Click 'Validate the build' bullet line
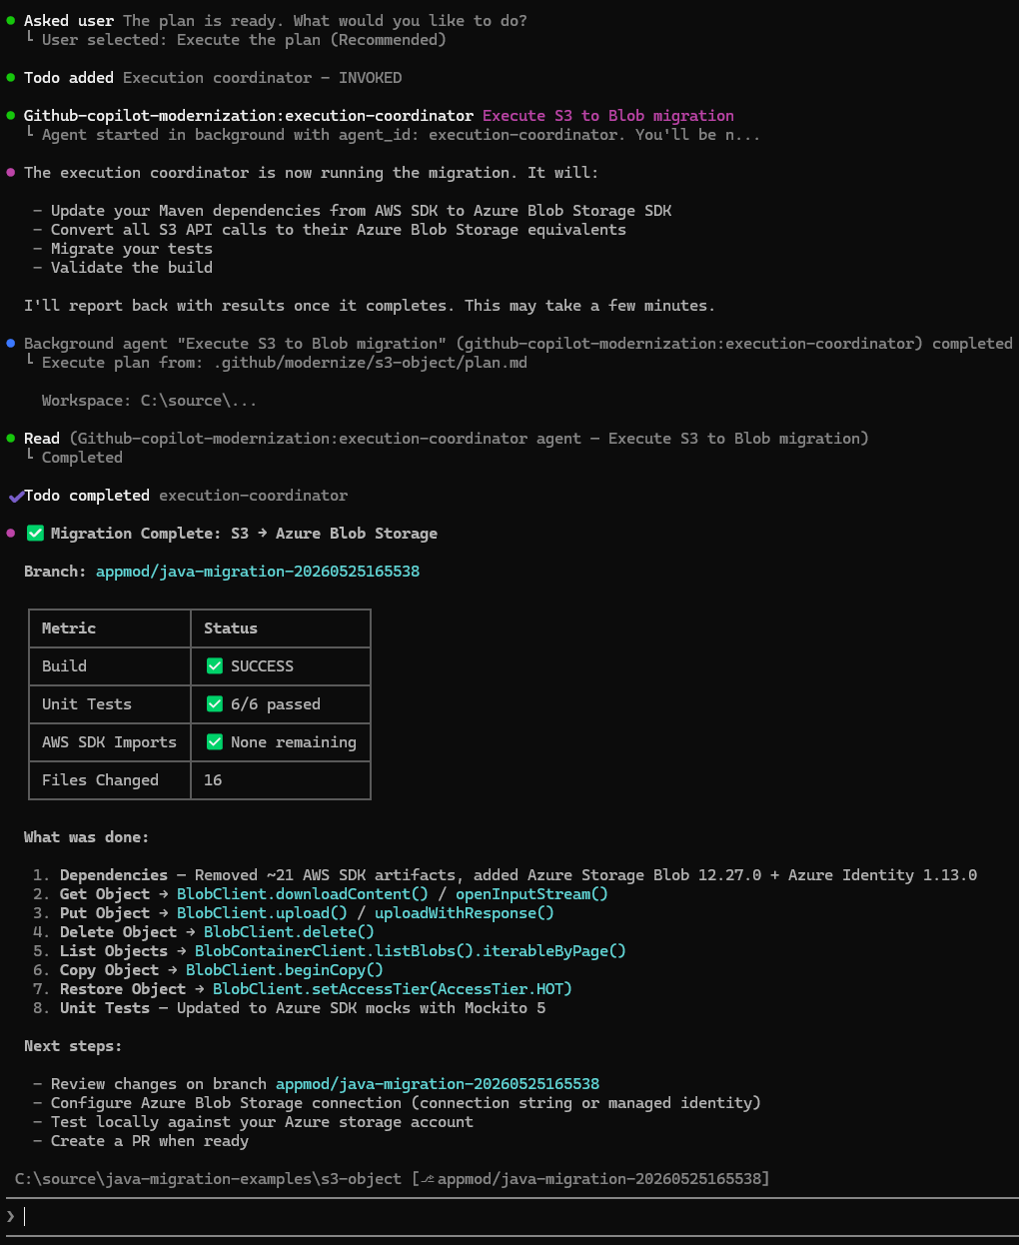Image resolution: width=1019 pixels, height=1245 pixels. click(132, 268)
